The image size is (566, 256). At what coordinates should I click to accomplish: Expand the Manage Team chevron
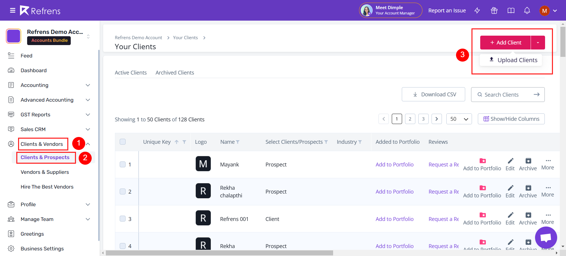pos(88,219)
